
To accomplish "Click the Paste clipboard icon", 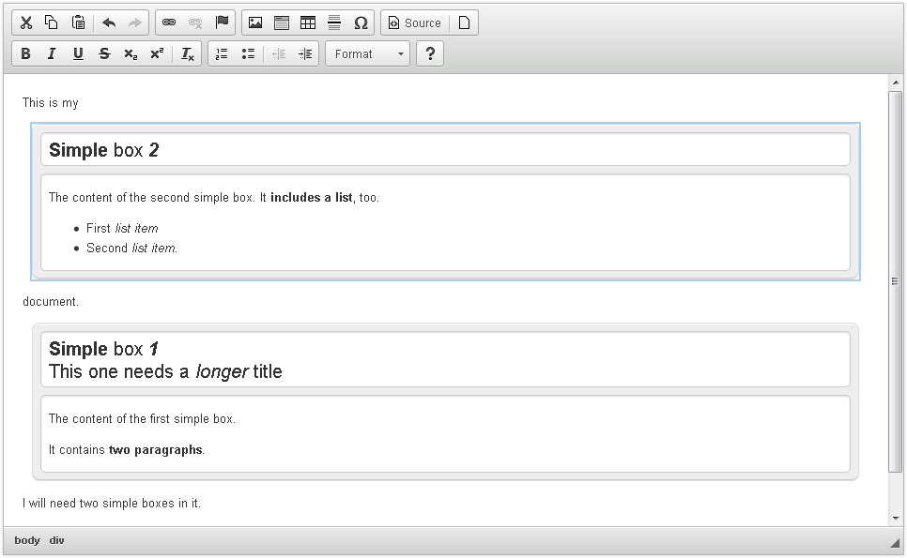I will point(78,23).
